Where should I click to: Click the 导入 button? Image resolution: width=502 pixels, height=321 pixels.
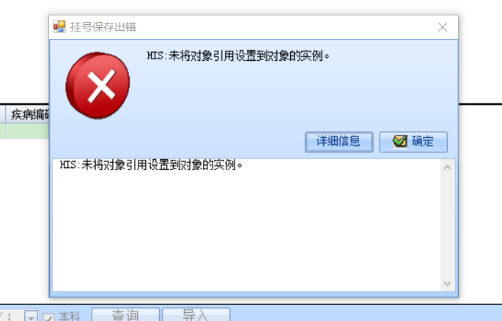pos(196,314)
